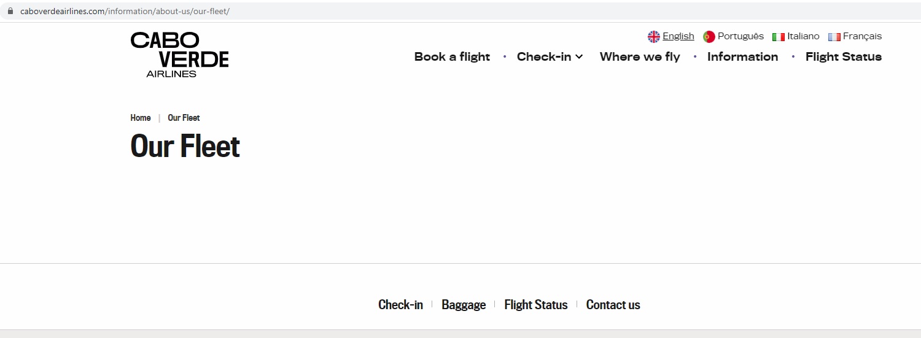Open the footer Baggage link
921x338 pixels.
[x=464, y=305]
